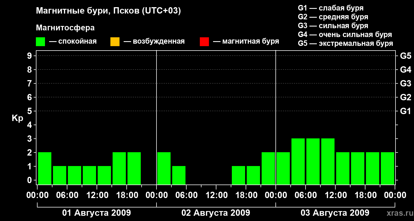Click the 'Kp' axis label
The width and height of the screenshot is (414, 221).
[x=18, y=119]
